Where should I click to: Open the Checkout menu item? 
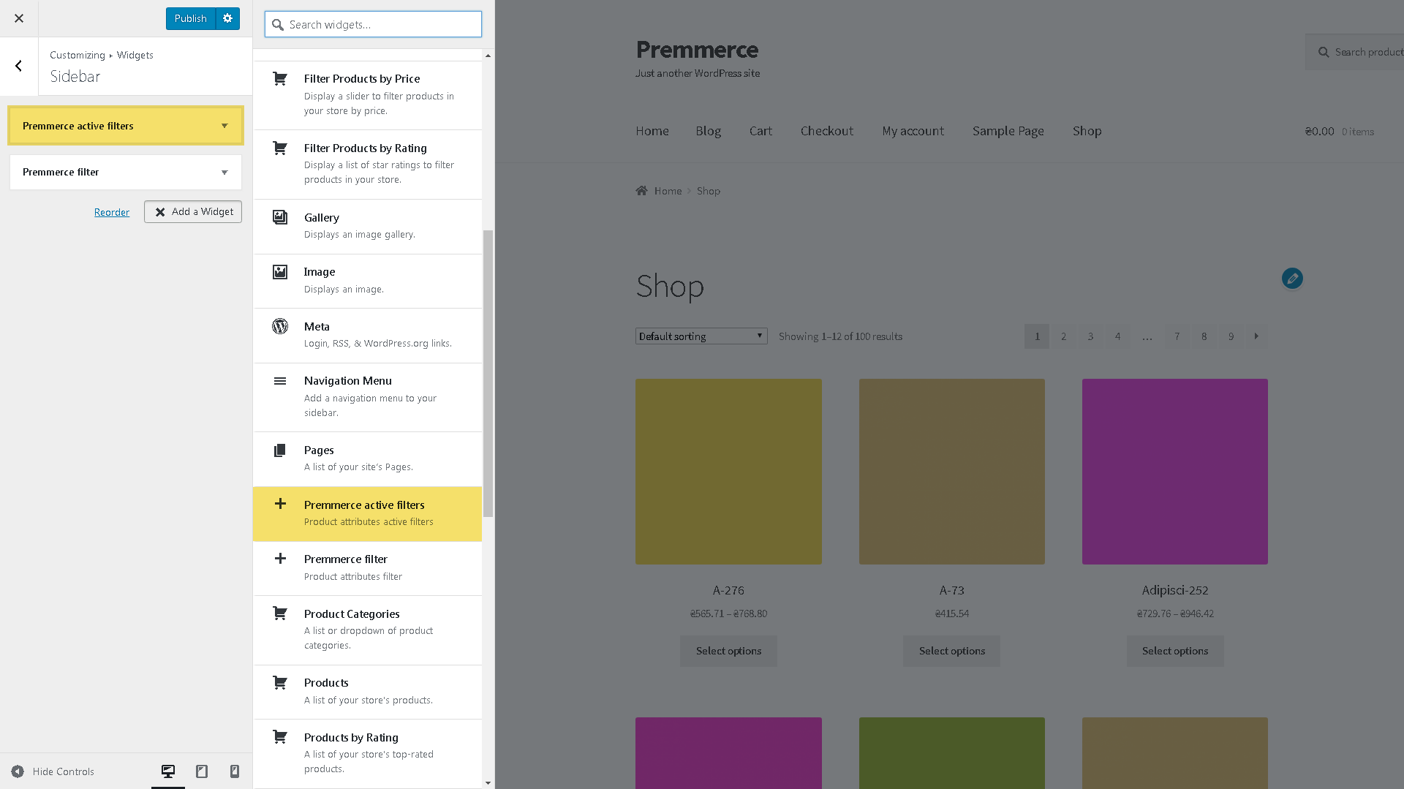[x=827, y=131]
